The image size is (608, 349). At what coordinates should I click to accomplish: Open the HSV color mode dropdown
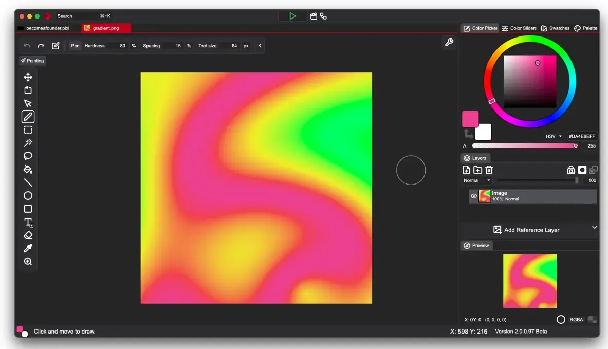(553, 136)
